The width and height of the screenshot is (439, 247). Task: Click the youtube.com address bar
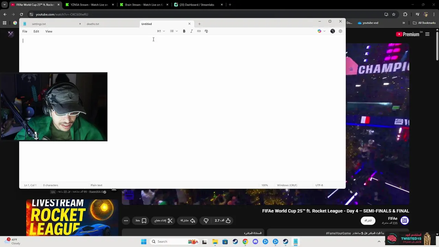point(206,14)
